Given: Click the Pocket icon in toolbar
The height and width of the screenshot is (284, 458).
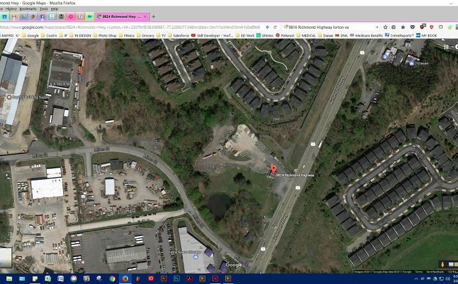Looking at the screenshot, I should [413, 27].
